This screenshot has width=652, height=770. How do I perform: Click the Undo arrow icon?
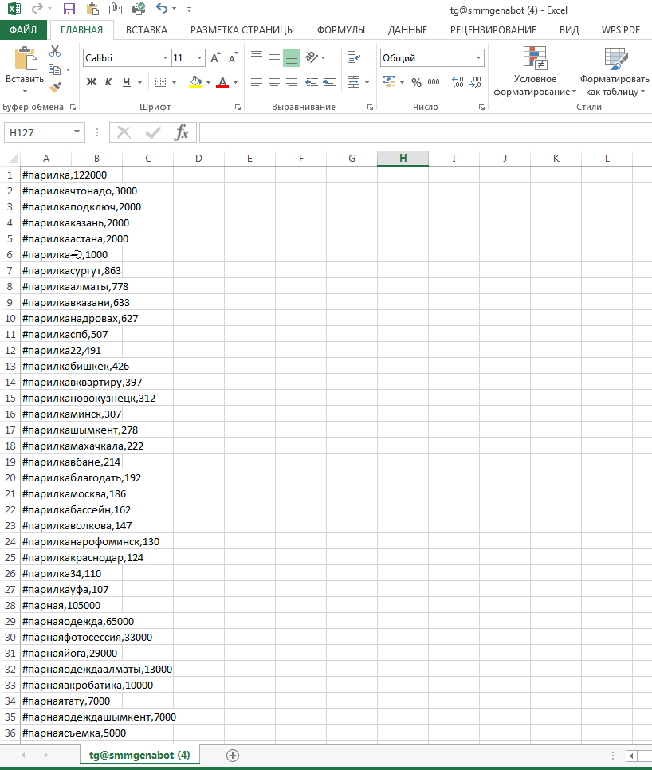click(x=162, y=8)
